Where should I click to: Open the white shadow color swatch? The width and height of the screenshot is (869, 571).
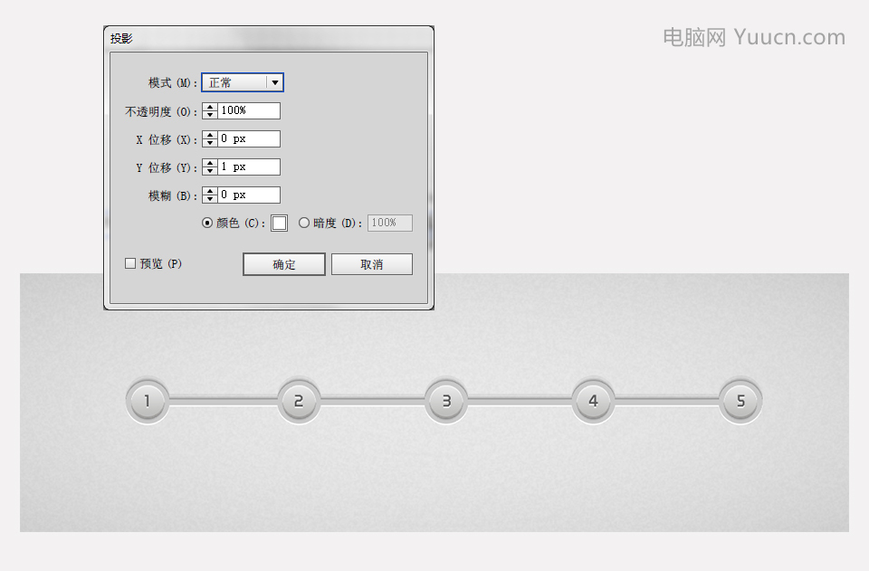click(x=279, y=224)
